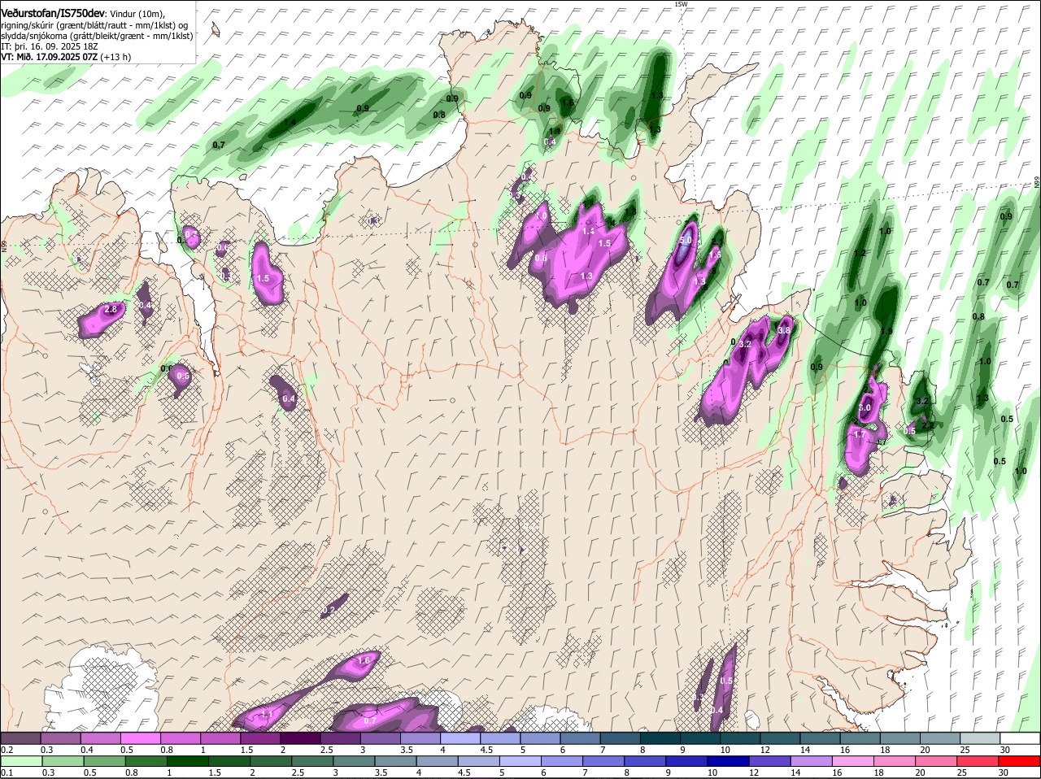Click the pale mint 0.1 mm rain legend swatch
The image size is (1041, 779).
point(20,761)
